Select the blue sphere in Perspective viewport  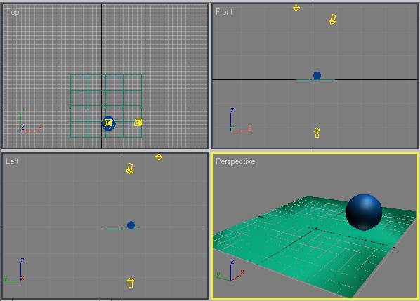point(364,212)
